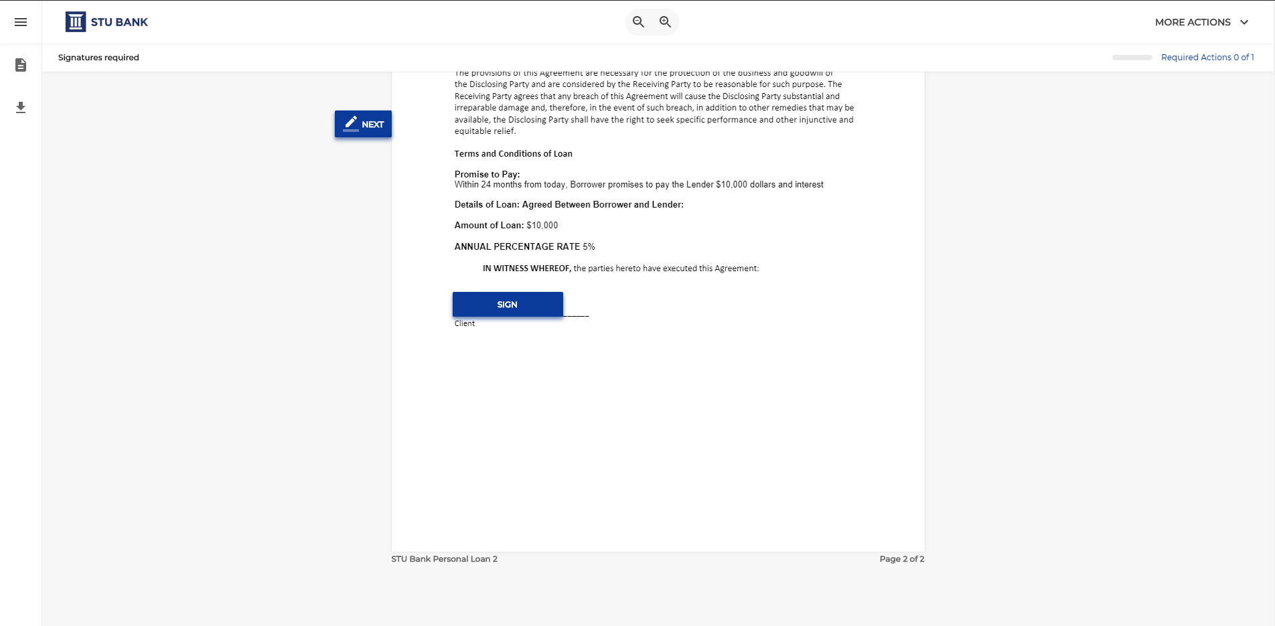The width and height of the screenshot is (1275, 626).
Task: Select "Terms and Conditions of Loan" heading
Action: click(x=514, y=154)
